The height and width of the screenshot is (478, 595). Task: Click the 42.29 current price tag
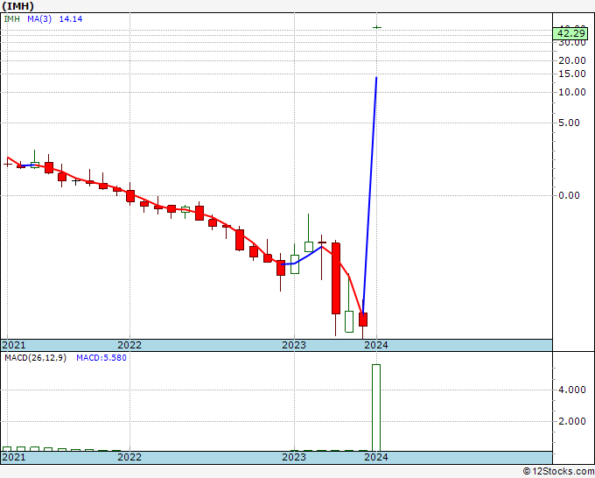(x=572, y=33)
